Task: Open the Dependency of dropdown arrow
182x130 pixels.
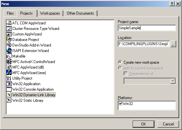Action: click(x=173, y=81)
